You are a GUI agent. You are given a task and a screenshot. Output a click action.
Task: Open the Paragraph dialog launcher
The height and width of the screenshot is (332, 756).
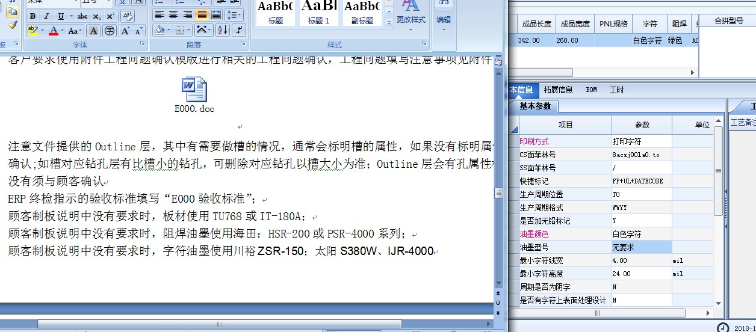[x=244, y=44]
